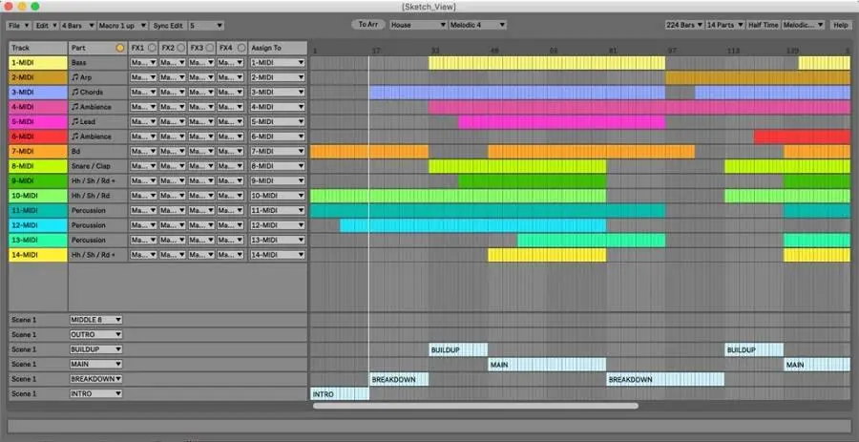Toggle the FX3 radio button
Screen dimensions: 859x442
(210, 48)
